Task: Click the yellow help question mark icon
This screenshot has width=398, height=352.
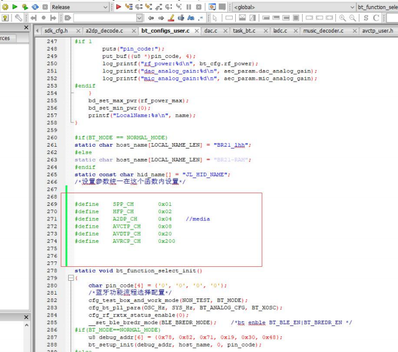Action: click(x=5, y=18)
